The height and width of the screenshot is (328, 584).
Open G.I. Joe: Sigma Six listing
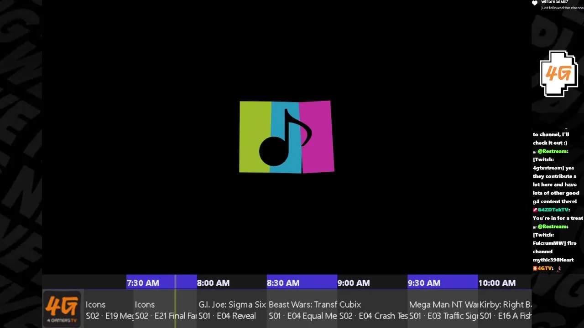(232, 310)
